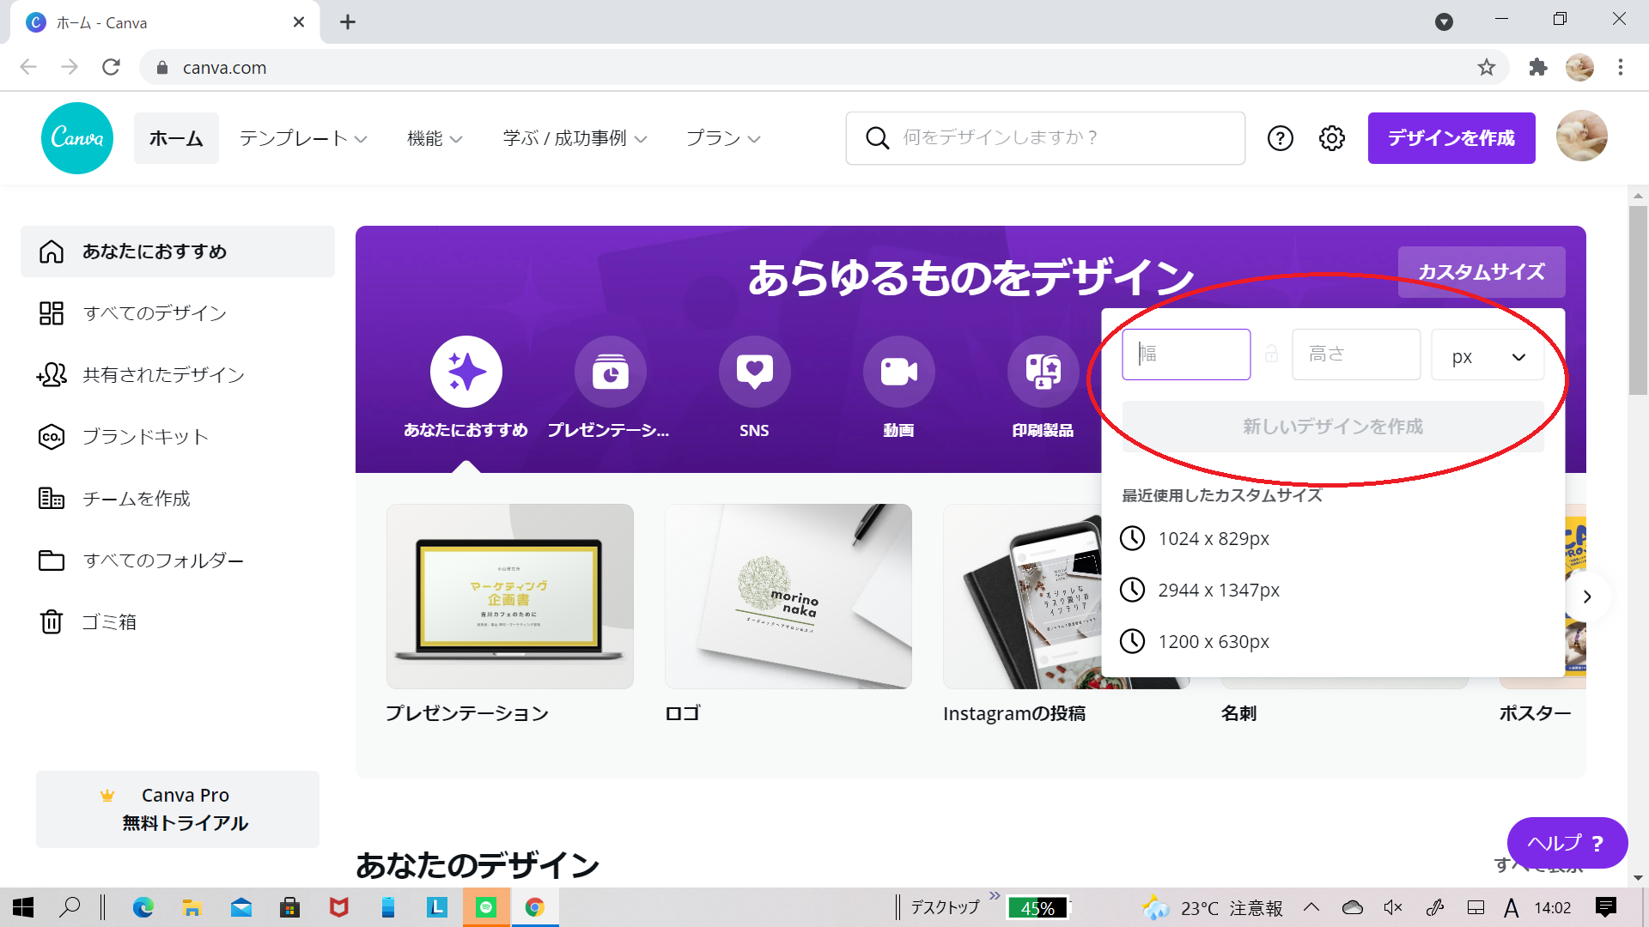Open the Chrome extensions puzzle icon
This screenshot has width=1649, height=927.
pos(1538,67)
